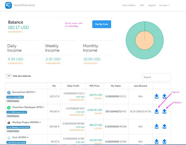Click the 0.34 USD daily income value
Image resolution: width=186 pixels, height=145 pixels.
coord(15,59)
